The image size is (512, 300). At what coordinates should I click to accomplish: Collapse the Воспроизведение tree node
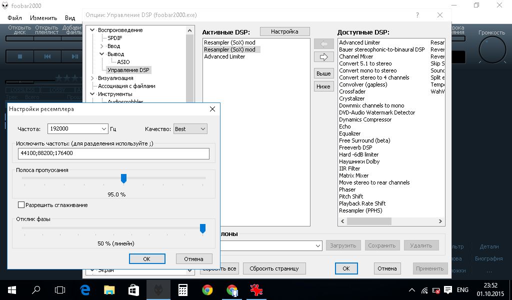(92, 30)
